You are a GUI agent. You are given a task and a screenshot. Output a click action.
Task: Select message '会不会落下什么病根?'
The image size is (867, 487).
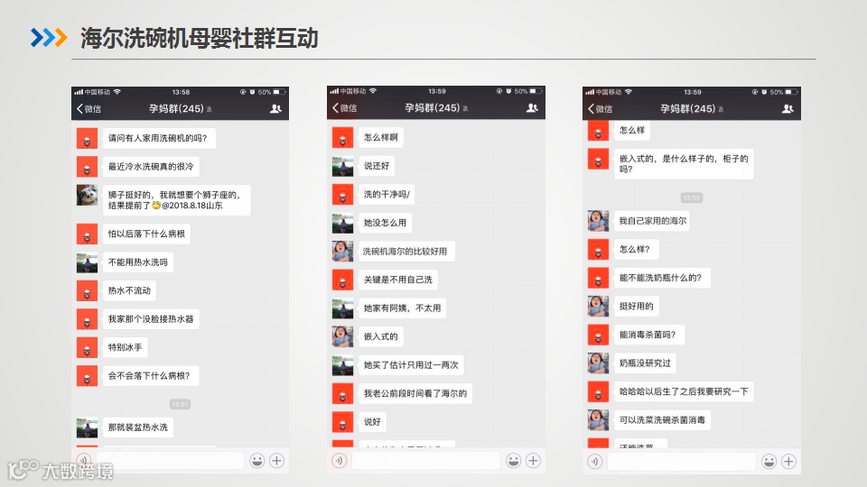point(151,375)
